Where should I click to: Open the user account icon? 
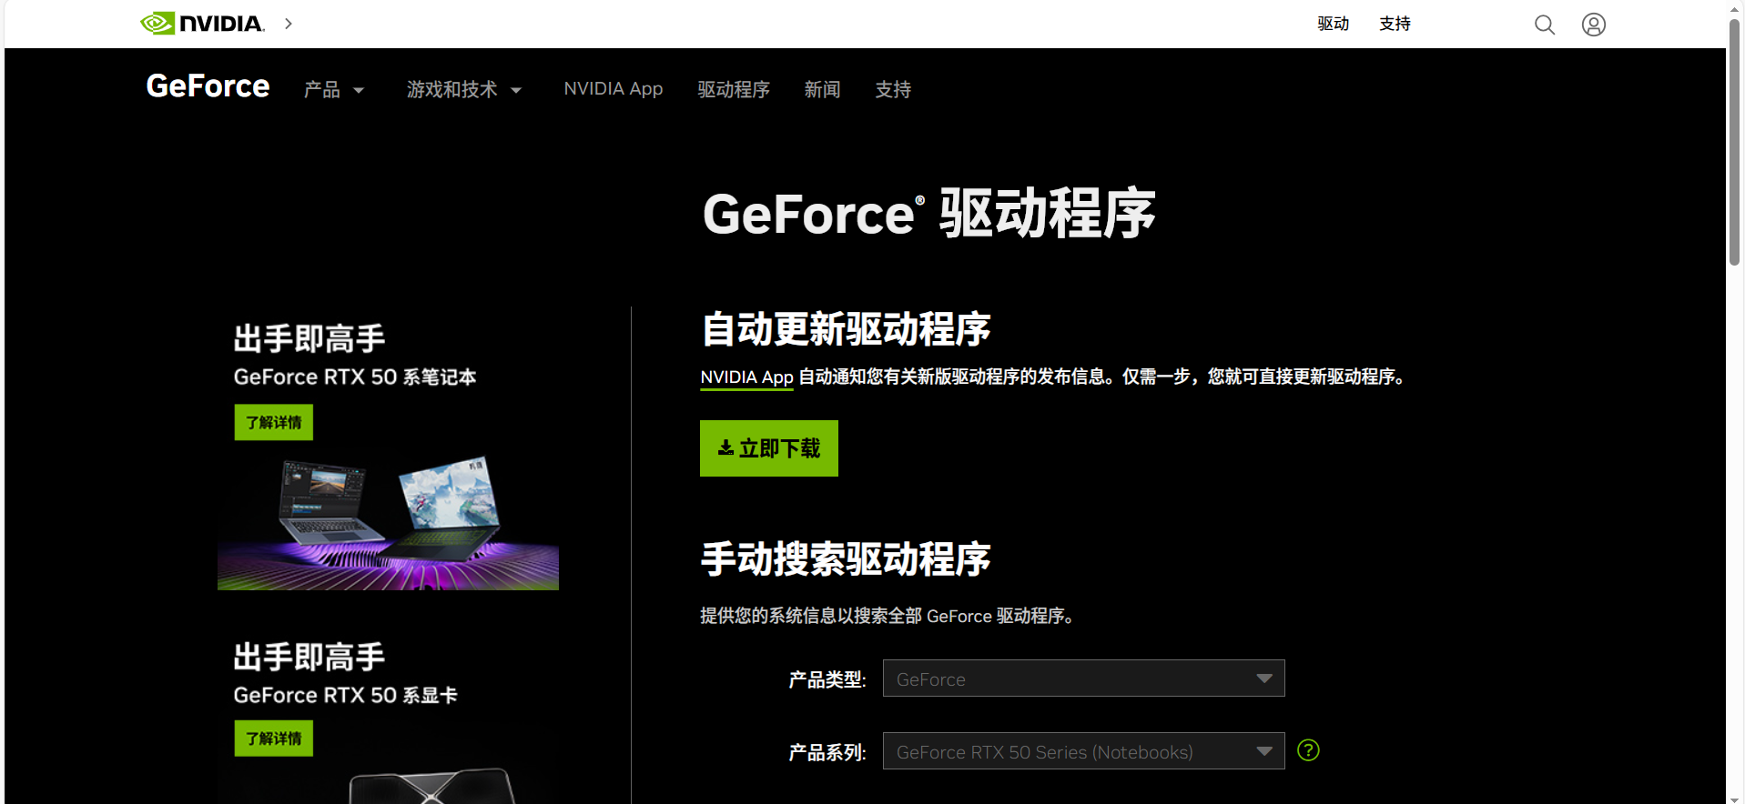click(x=1594, y=25)
